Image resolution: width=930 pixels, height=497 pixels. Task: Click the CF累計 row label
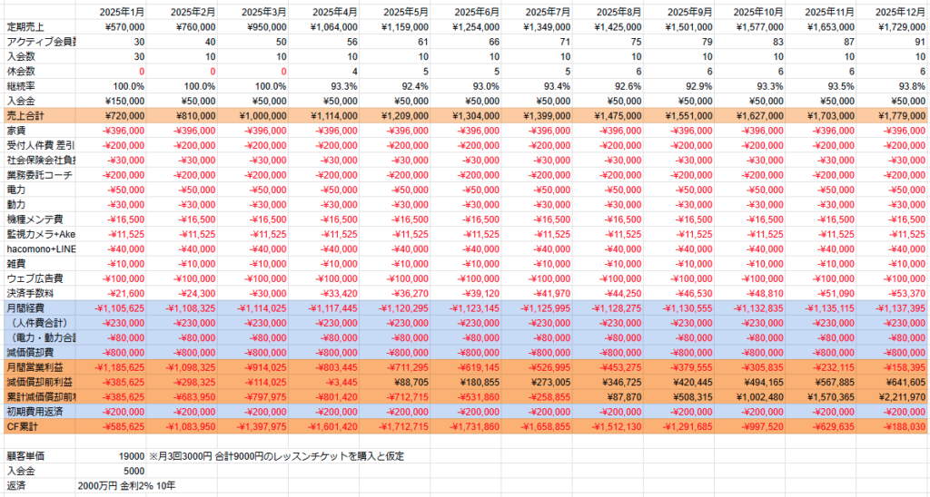tap(38, 426)
